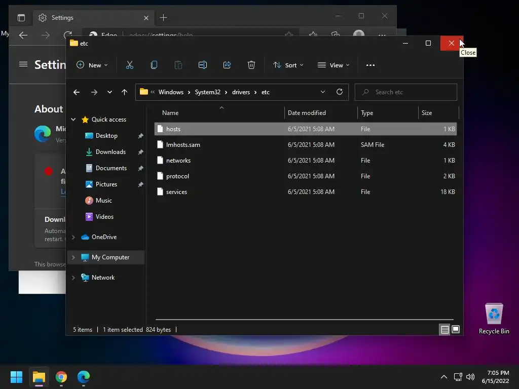Select the protocol file
Viewport: 519px width, 389px height.
point(306,176)
